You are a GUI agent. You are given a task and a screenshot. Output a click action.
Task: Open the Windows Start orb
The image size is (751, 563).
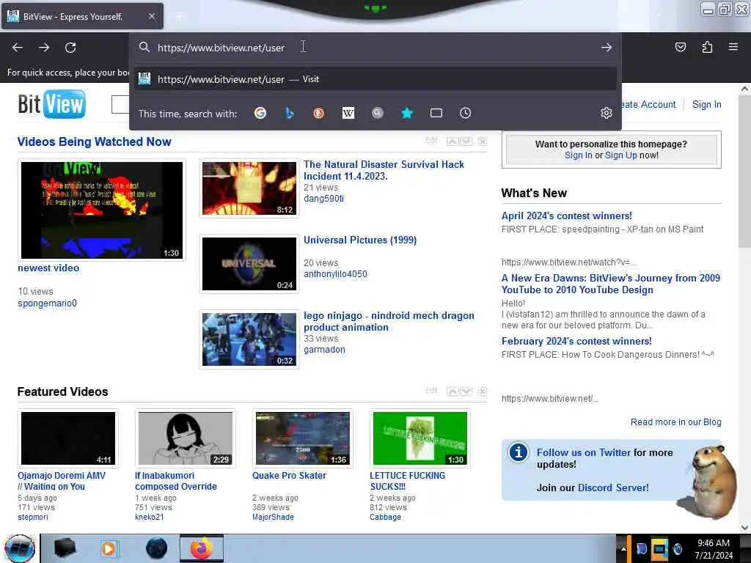[20, 548]
